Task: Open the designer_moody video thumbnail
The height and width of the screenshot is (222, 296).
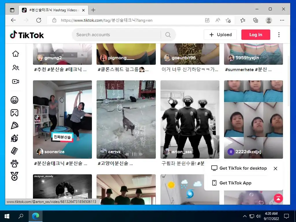Action: [62, 189]
